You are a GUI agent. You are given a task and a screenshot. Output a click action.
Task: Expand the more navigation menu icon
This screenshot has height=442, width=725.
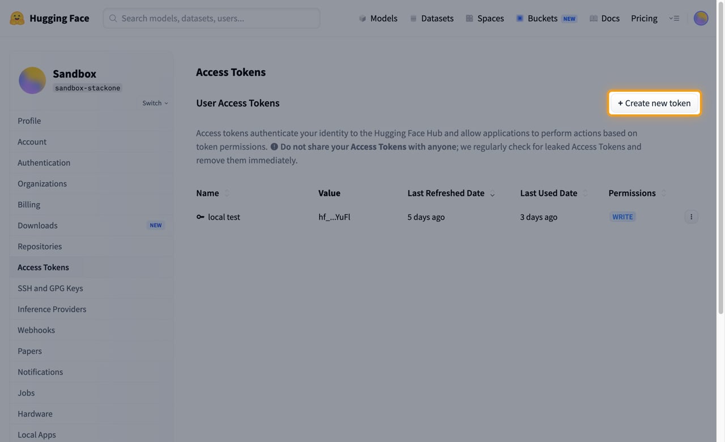click(674, 18)
